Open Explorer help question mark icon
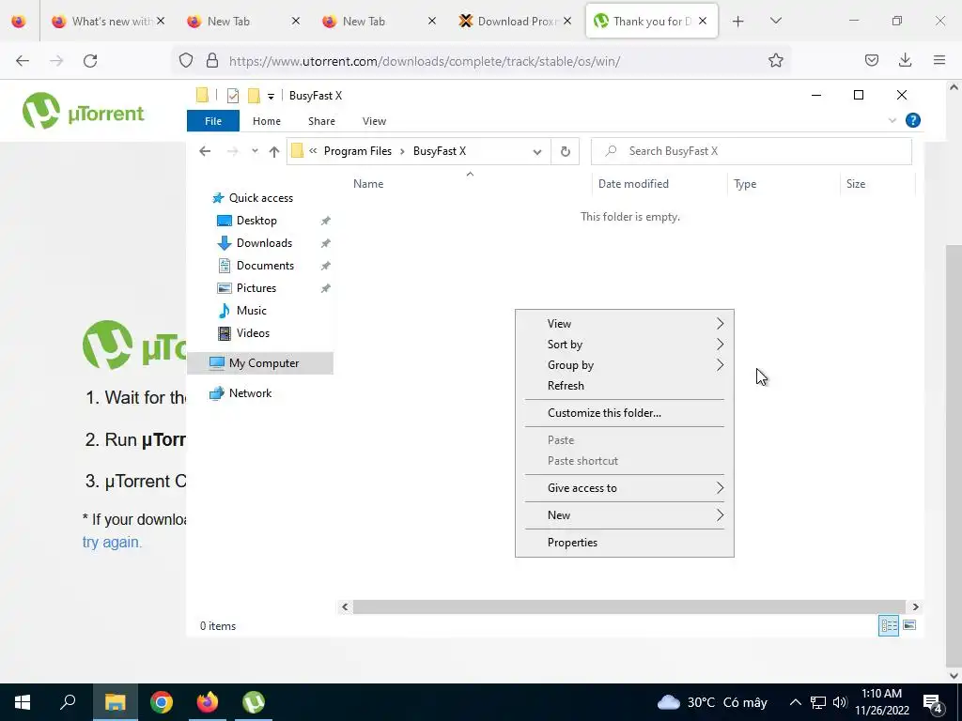 (913, 121)
